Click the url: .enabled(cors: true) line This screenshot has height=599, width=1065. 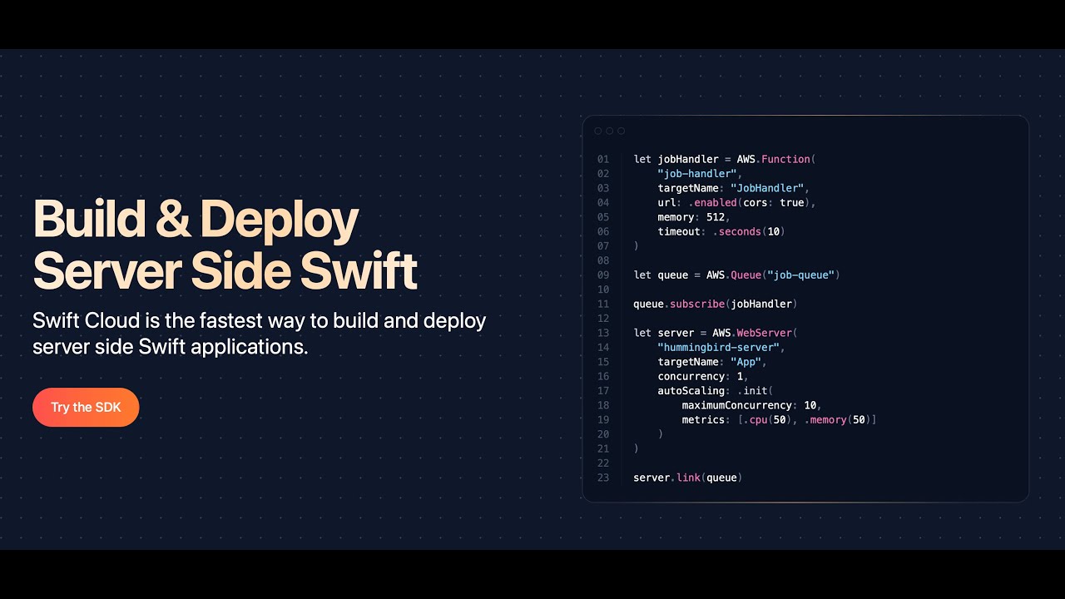coord(736,202)
